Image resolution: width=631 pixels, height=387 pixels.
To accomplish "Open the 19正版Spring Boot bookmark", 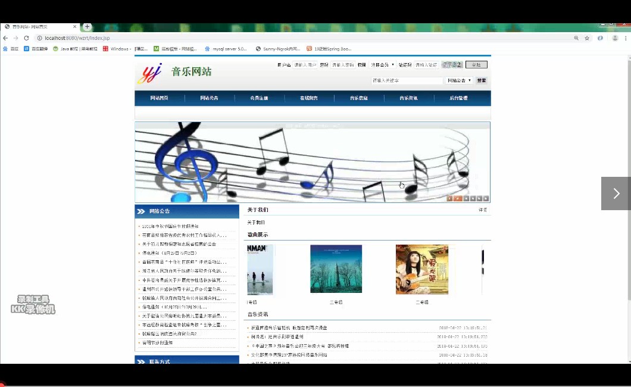I will tap(329, 49).
